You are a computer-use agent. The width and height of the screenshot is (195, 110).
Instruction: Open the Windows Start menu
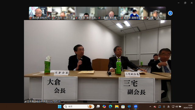tap(60, 107)
